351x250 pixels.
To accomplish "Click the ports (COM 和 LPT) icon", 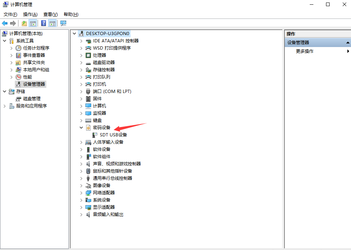I will (x=88, y=92).
